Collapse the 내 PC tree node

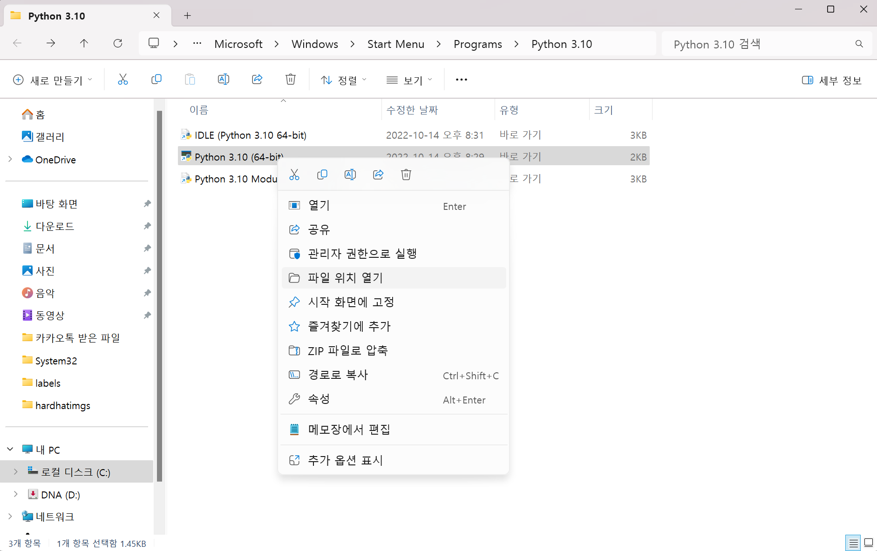(x=10, y=449)
